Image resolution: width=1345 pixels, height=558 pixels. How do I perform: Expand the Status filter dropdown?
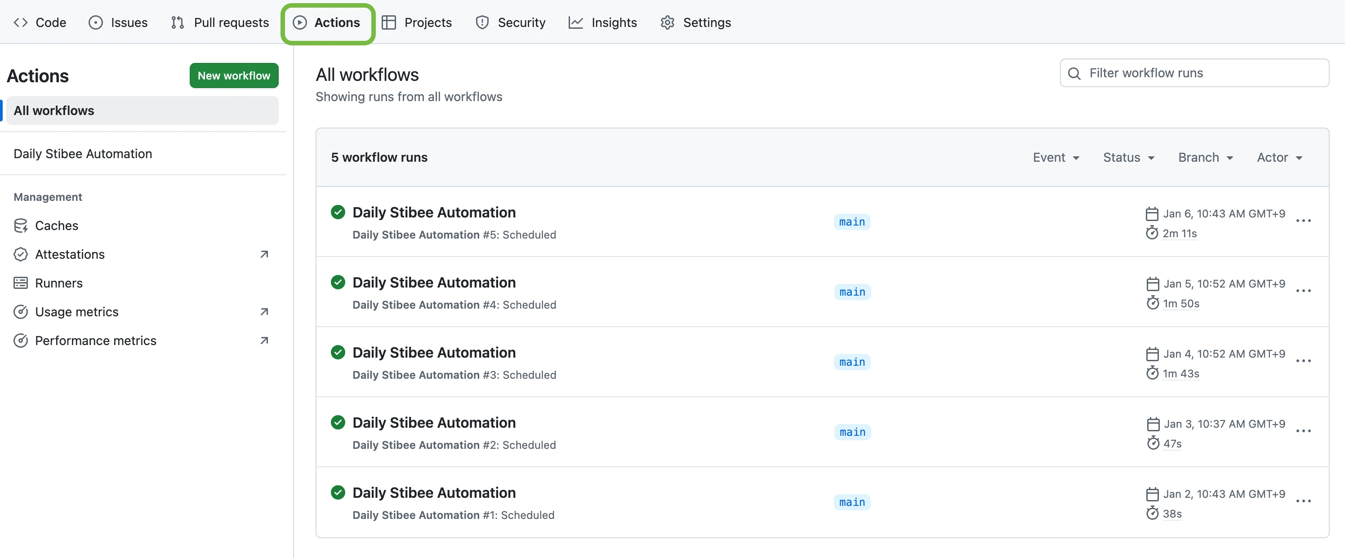click(x=1128, y=158)
